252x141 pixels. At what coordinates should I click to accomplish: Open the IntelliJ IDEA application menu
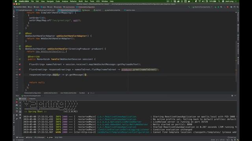coord(24,1)
